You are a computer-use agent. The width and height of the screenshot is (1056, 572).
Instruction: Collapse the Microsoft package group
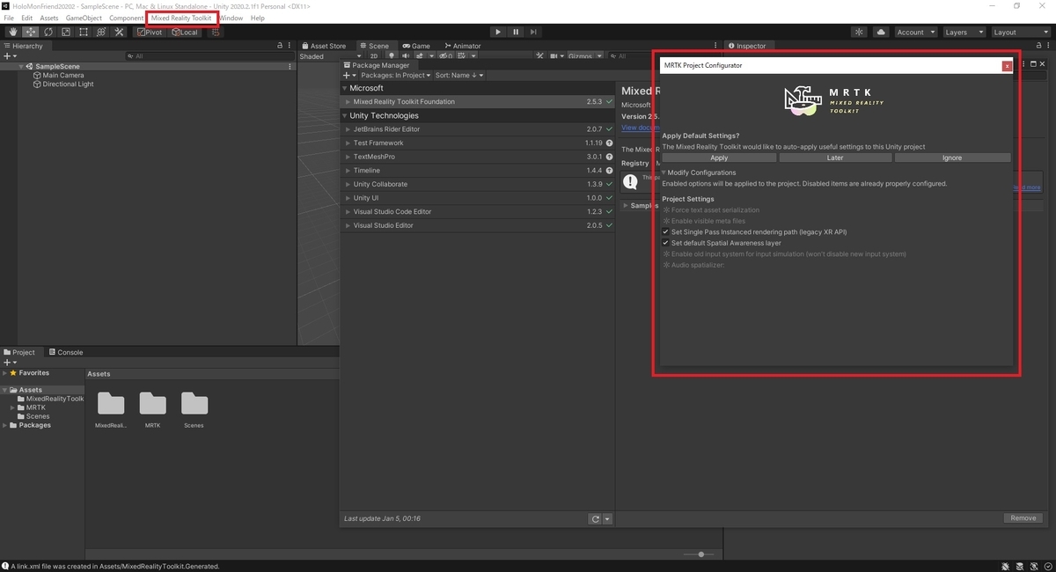pyautogui.click(x=345, y=88)
